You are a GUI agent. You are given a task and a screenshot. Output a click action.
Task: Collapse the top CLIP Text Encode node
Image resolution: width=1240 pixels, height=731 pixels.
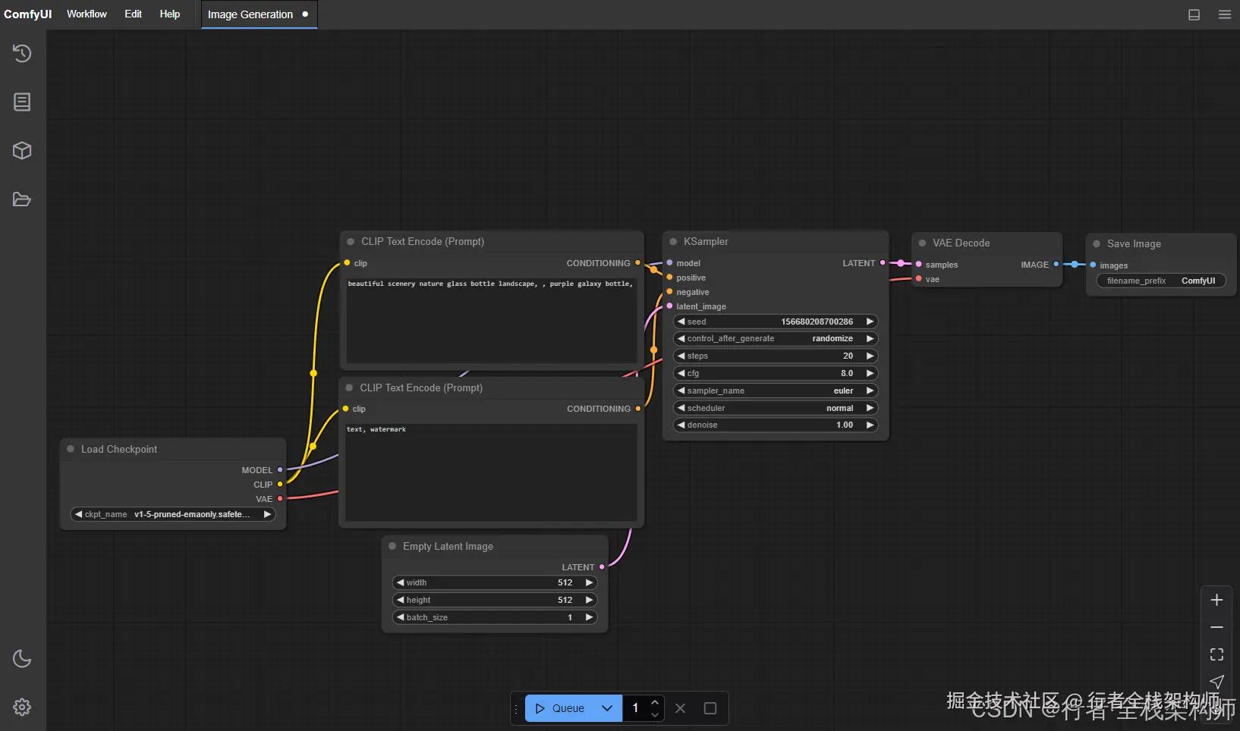[x=351, y=242]
